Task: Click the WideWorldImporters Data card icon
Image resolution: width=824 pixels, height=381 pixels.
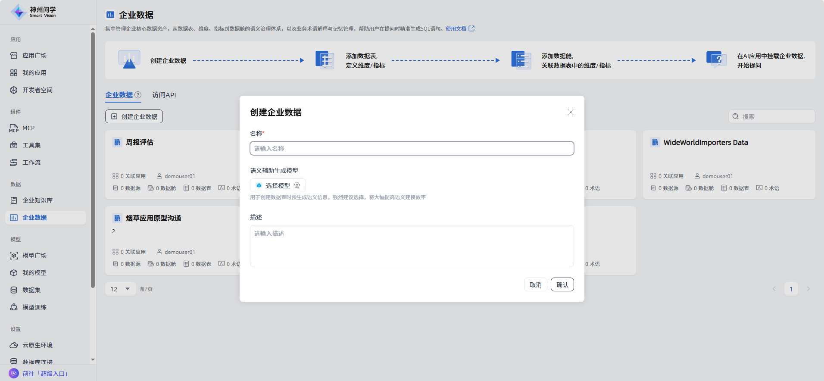Action: click(x=655, y=142)
